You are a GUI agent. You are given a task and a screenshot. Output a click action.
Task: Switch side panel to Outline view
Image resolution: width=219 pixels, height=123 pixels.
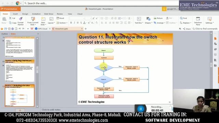click(x=4, y=34)
